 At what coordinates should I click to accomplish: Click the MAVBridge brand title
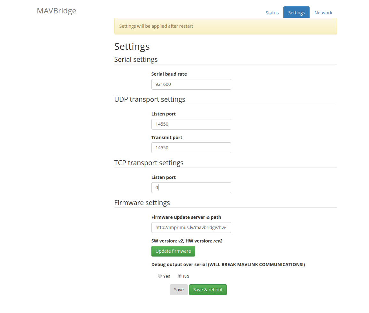click(x=57, y=11)
